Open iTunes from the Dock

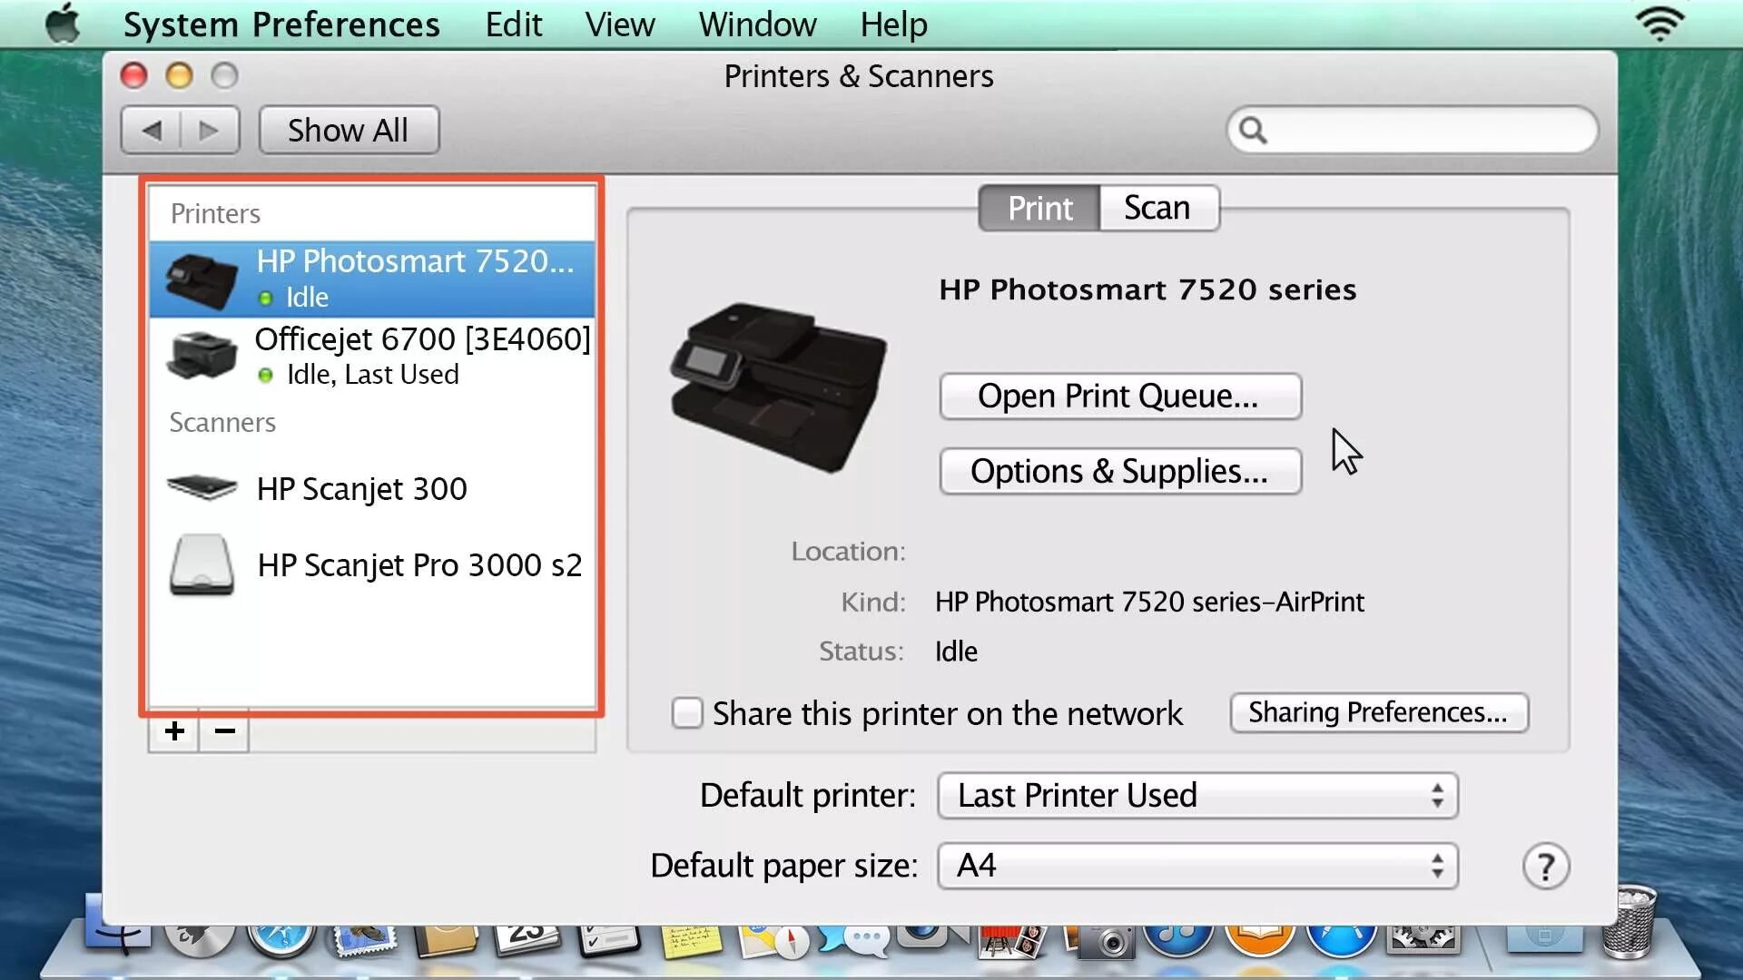[x=1178, y=940]
